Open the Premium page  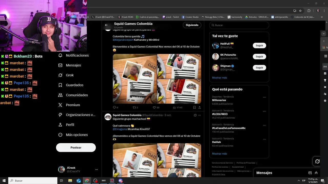coord(69,105)
